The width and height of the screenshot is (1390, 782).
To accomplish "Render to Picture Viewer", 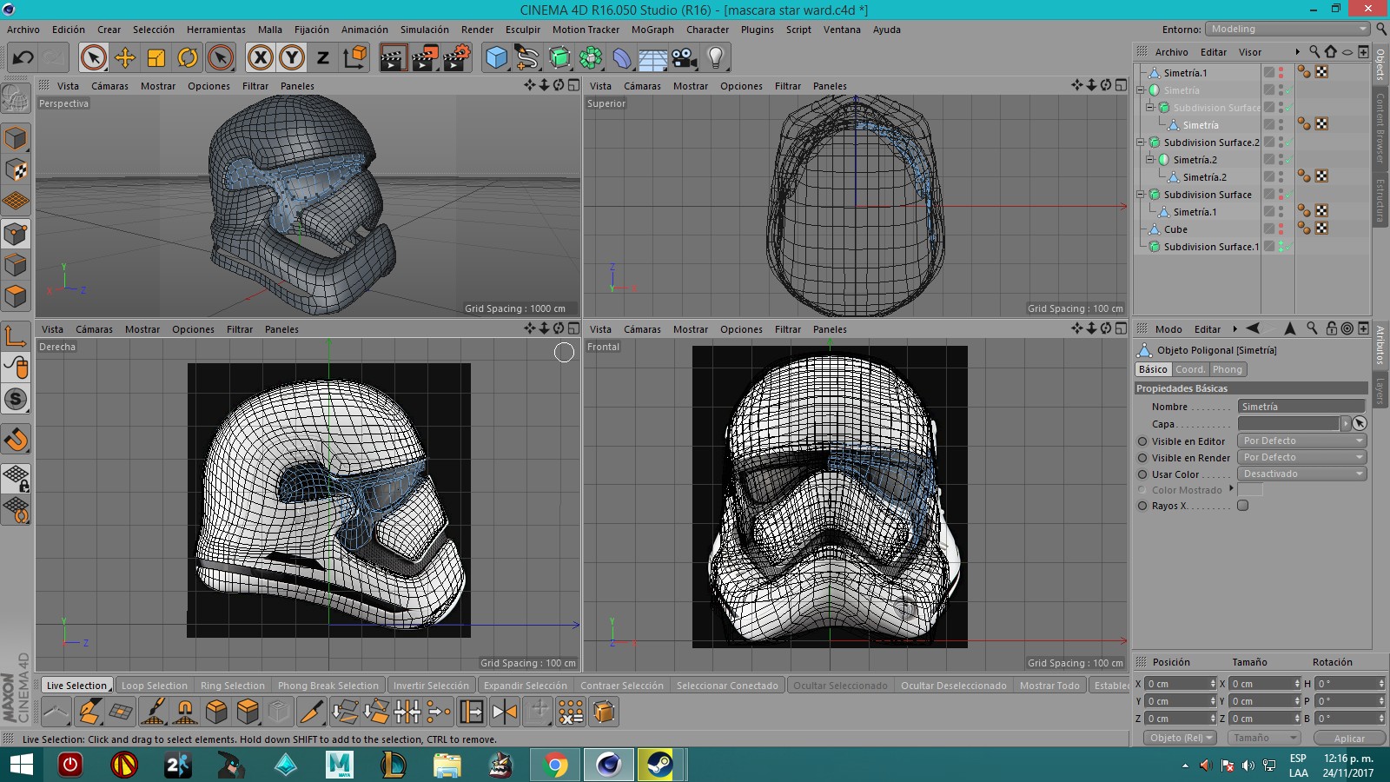I will (425, 58).
